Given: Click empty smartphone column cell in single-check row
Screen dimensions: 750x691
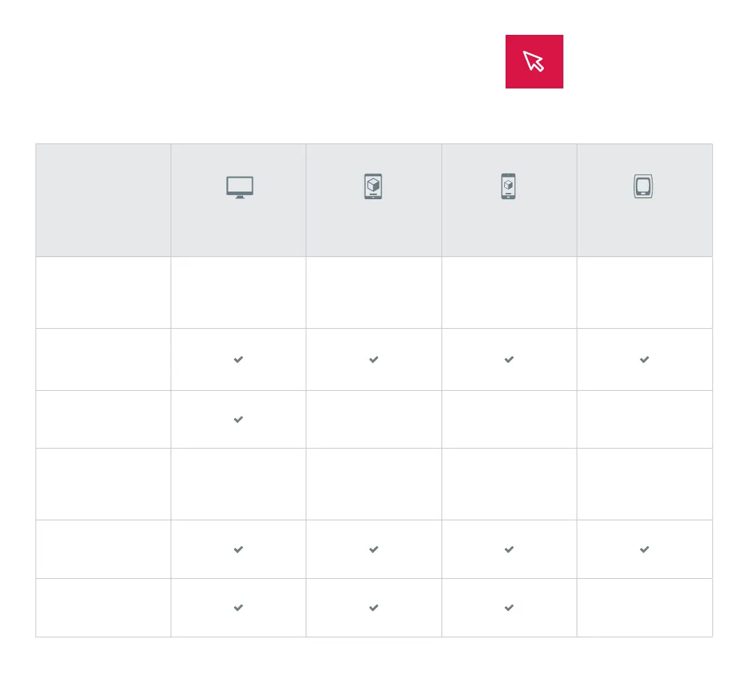Looking at the screenshot, I should (509, 419).
